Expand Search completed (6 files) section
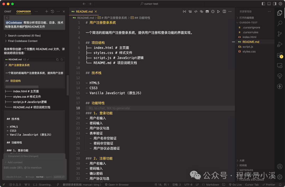 pyautogui.click(x=23, y=35)
